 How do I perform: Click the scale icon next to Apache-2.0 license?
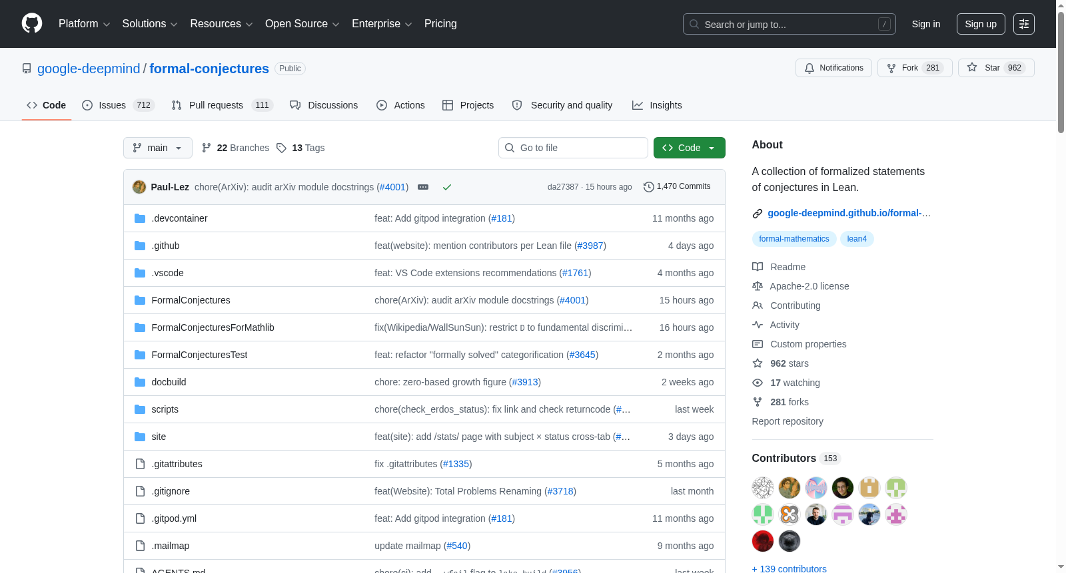click(758, 286)
